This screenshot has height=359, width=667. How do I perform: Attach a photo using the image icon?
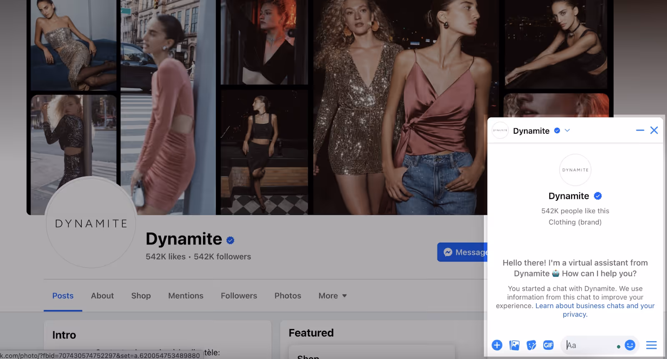click(514, 345)
